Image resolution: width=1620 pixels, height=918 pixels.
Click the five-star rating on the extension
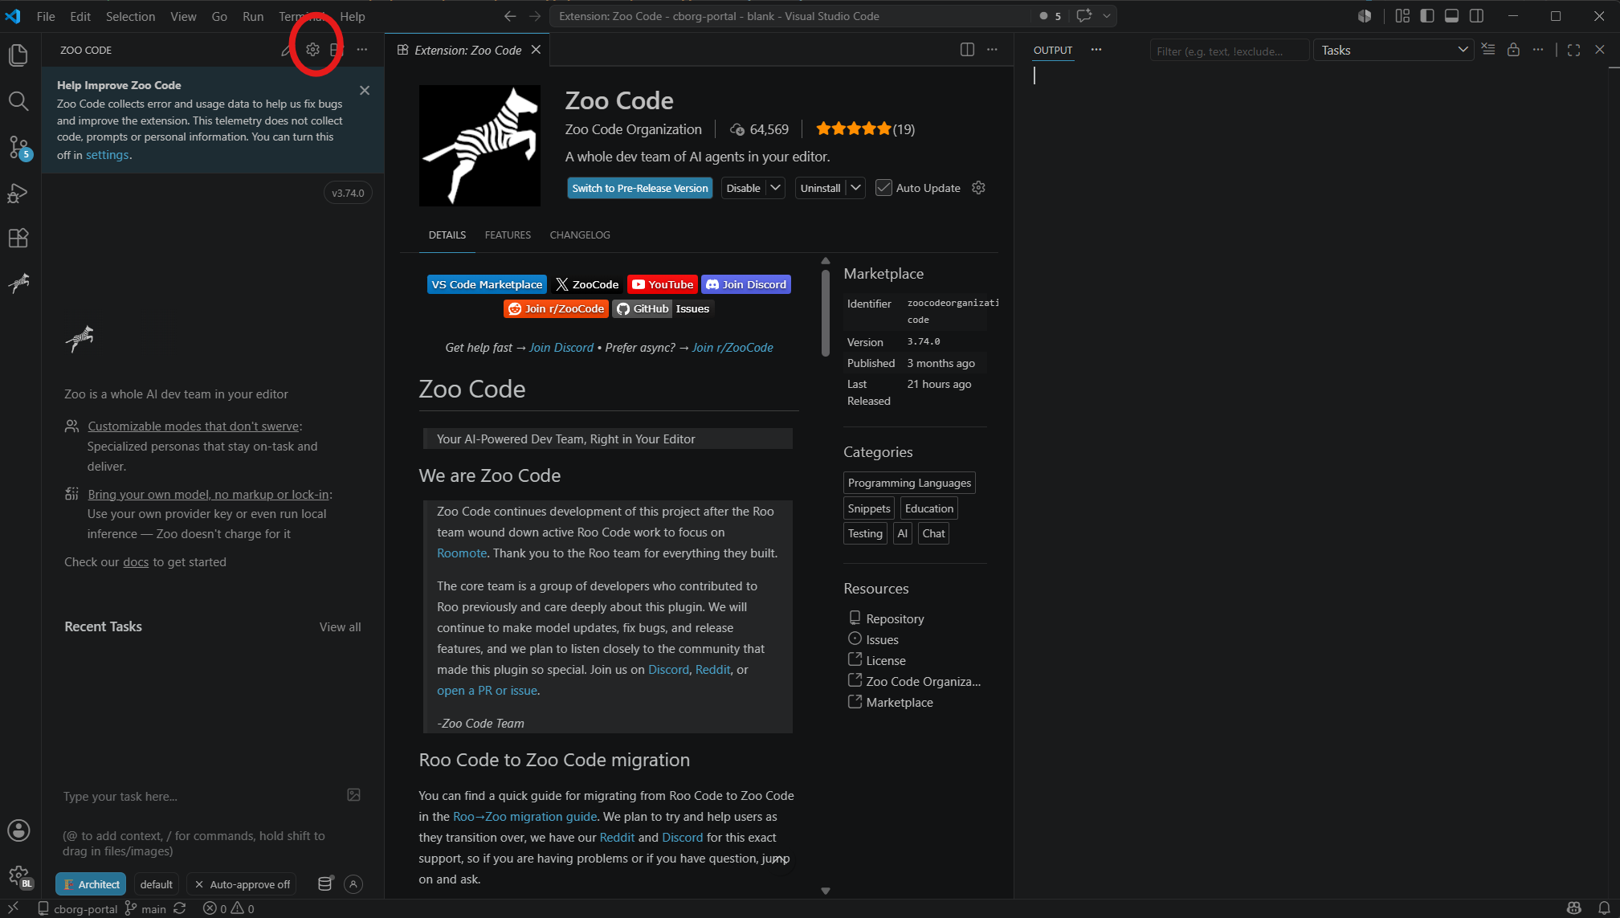854,129
